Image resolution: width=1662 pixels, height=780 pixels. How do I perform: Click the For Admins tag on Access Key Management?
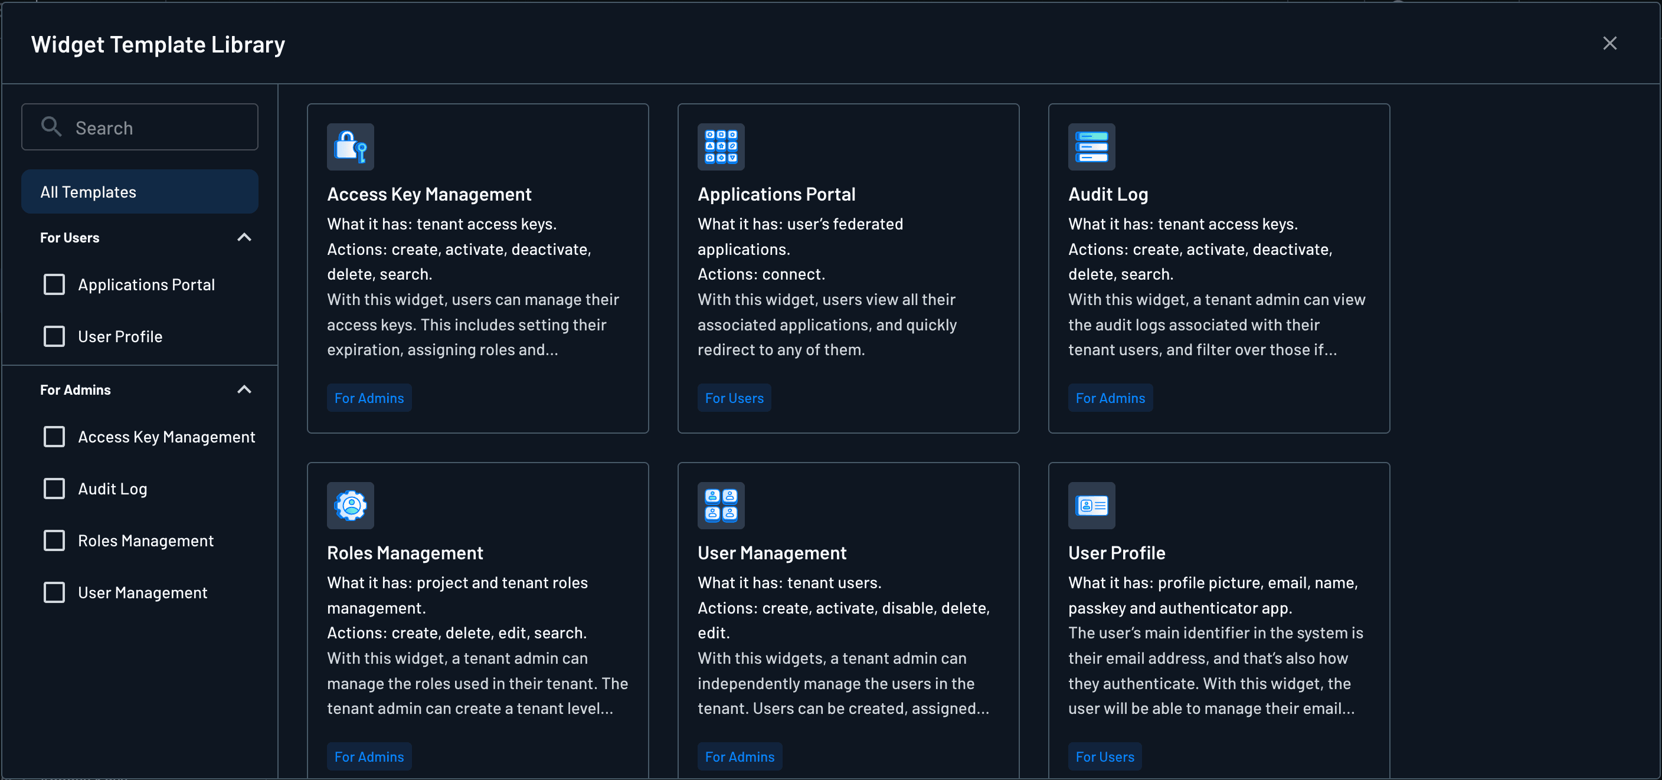(369, 398)
